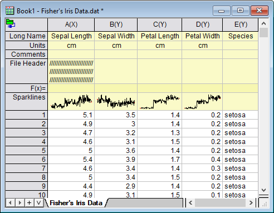274x213 pixels.
Task: Click the Comments row label
Action: (x=27, y=55)
